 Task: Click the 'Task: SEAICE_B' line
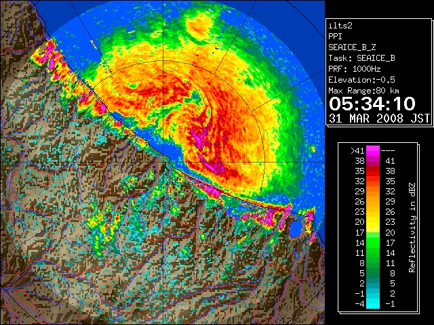361,58
